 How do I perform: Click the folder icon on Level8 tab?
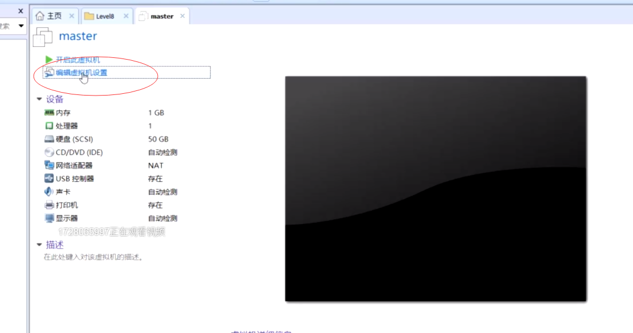[89, 16]
